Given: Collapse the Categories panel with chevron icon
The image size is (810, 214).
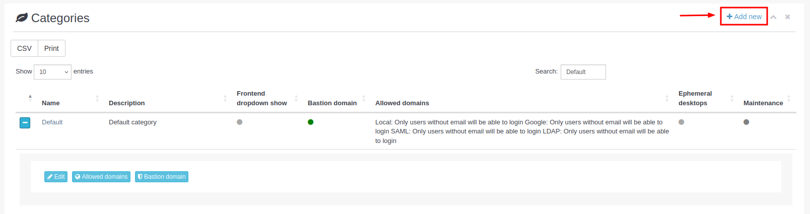Looking at the screenshot, I should coord(773,17).
